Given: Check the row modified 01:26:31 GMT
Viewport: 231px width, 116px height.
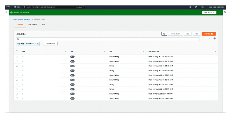Looking at the screenshot, I should pyautogui.click(x=17, y=84).
